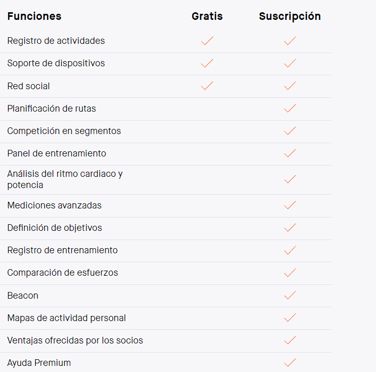Select the Gratis column header
376x372 pixels.
point(207,16)
